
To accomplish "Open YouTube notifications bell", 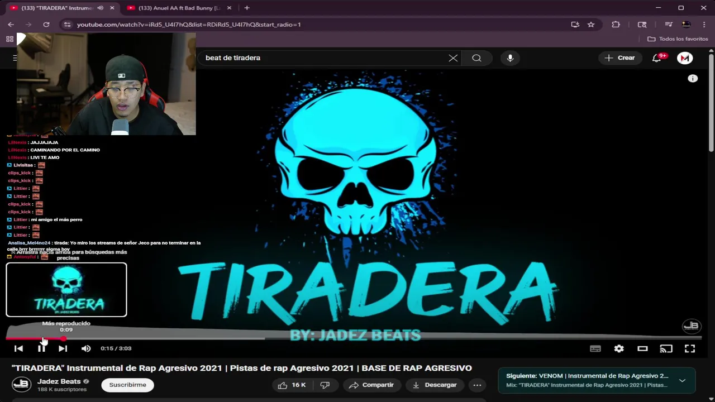I will [x=657, y=58].
